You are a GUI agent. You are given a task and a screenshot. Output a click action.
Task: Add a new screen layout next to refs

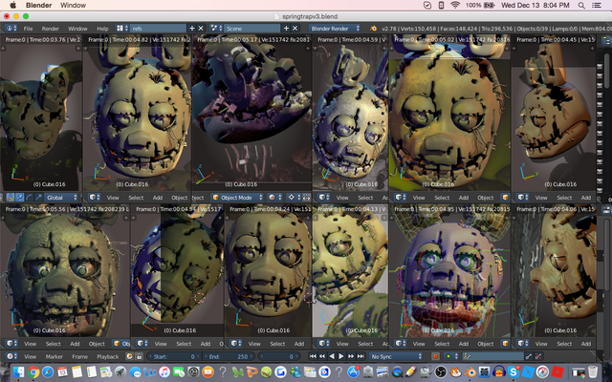pyautogui.click(x=191, y=29)
